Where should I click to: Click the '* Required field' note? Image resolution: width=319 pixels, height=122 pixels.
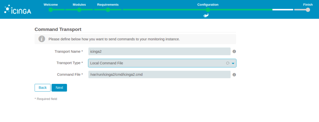click(46, 99)
